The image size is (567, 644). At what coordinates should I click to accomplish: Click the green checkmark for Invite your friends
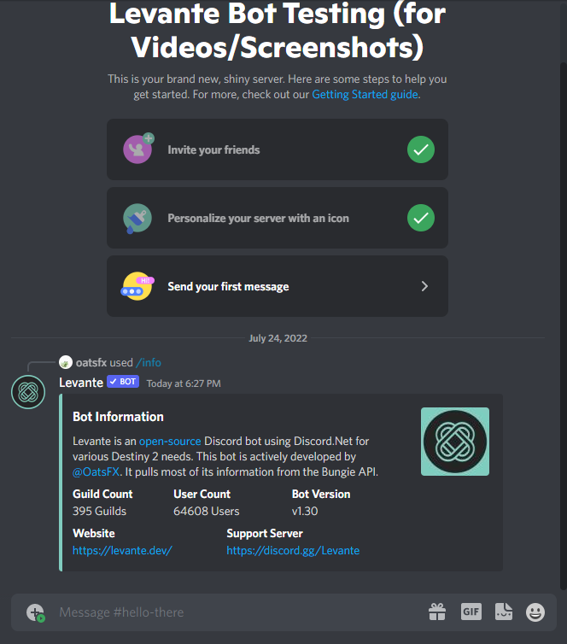pos(421,149)
